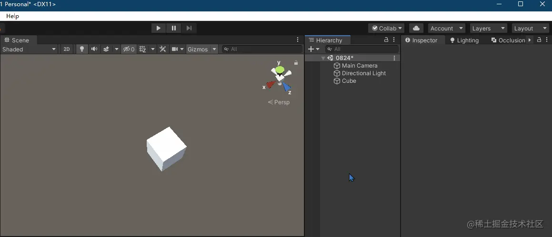This screenshot has height=237, width=552.
Task: Start Play mode with the Play button
Action: point(159,28)
